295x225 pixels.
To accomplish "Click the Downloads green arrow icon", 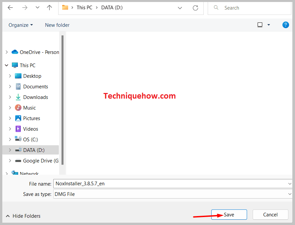I will pyautogui.click(x=18, y=97).
